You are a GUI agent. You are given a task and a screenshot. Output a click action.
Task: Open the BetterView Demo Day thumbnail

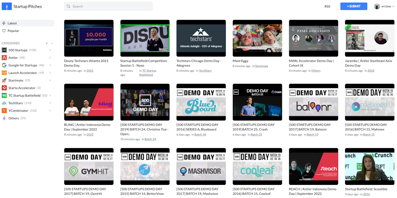tap(145, 166)
